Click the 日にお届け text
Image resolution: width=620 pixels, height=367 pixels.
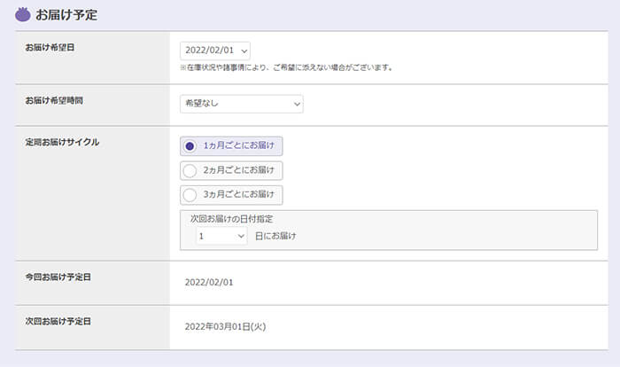(x=275, y=236)
